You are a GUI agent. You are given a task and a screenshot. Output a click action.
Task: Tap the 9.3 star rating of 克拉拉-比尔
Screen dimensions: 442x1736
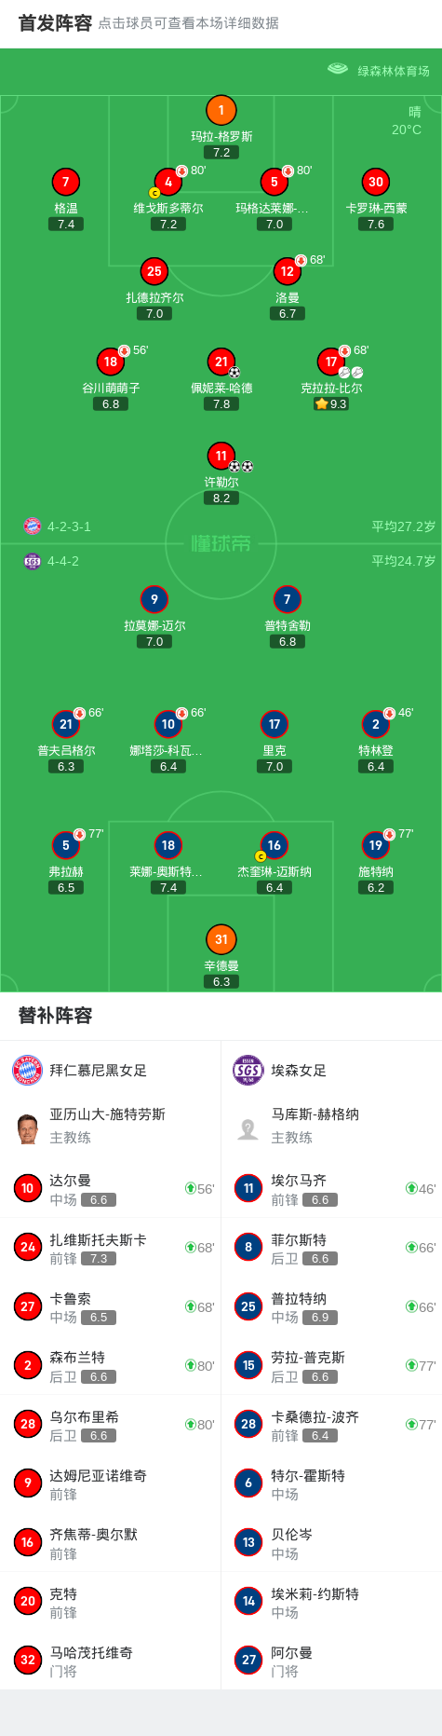click(x=331, y=403)
